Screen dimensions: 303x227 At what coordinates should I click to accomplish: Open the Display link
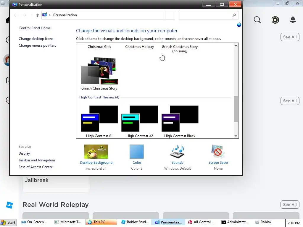click(24, 153)
